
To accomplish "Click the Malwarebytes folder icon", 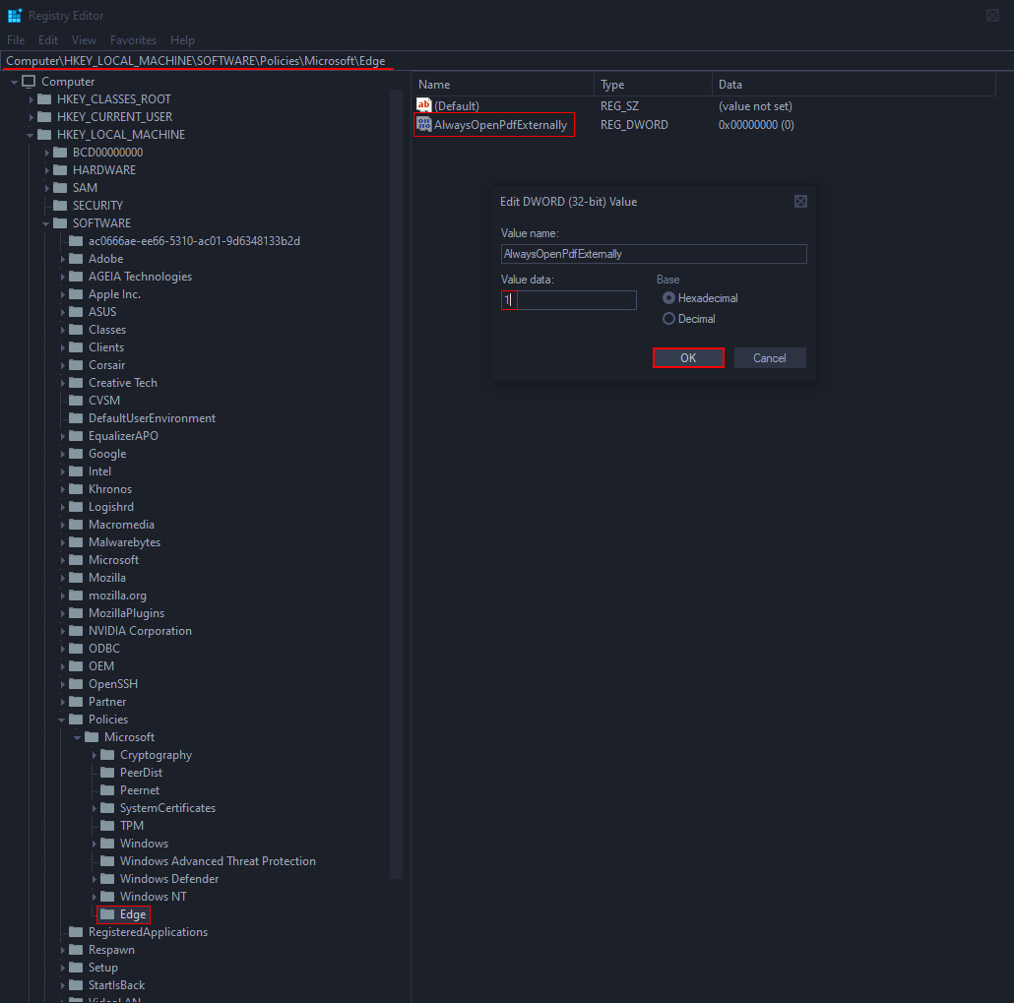I will point(77,542).
